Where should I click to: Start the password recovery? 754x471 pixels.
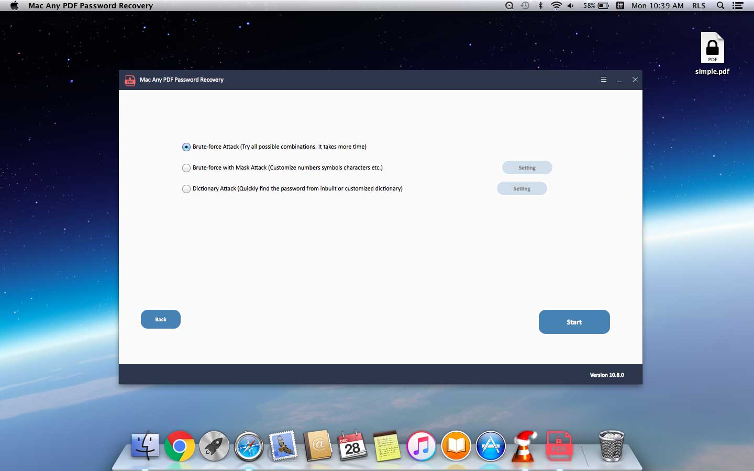[x=574, y=322]
